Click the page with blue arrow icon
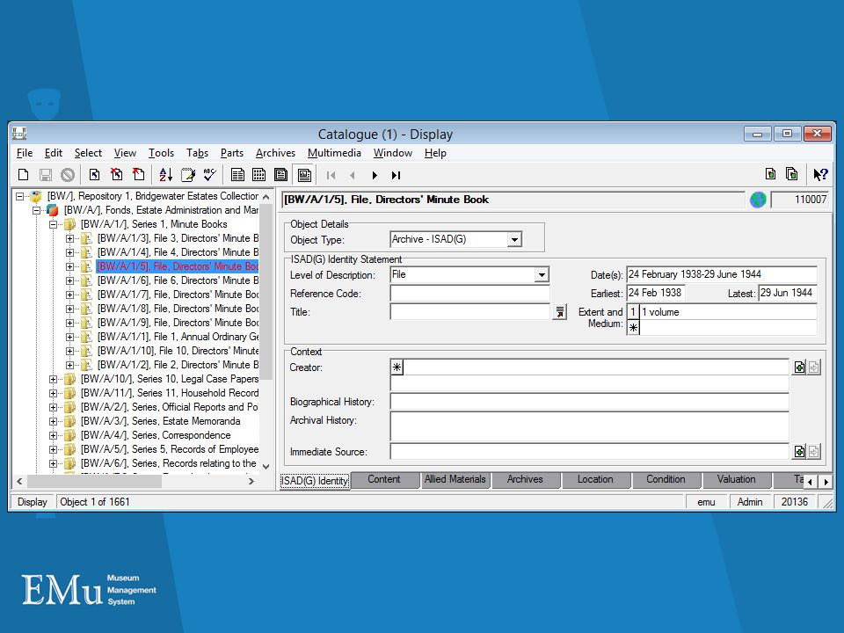The image size is (844, 633). (x=94, y=174)
